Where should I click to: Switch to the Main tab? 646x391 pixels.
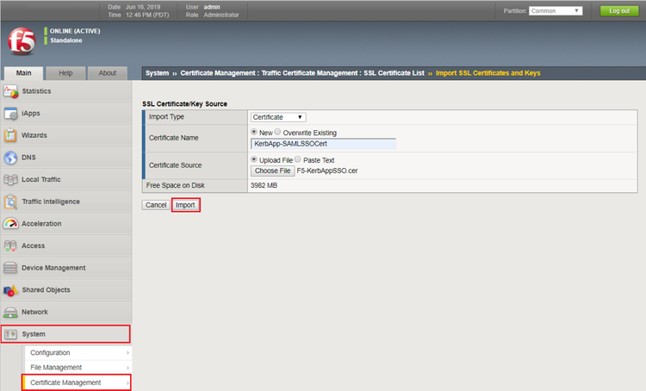coord(23,73)
